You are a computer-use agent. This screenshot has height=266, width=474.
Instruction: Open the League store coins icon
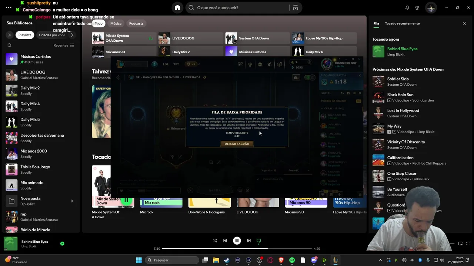(279, 64)
